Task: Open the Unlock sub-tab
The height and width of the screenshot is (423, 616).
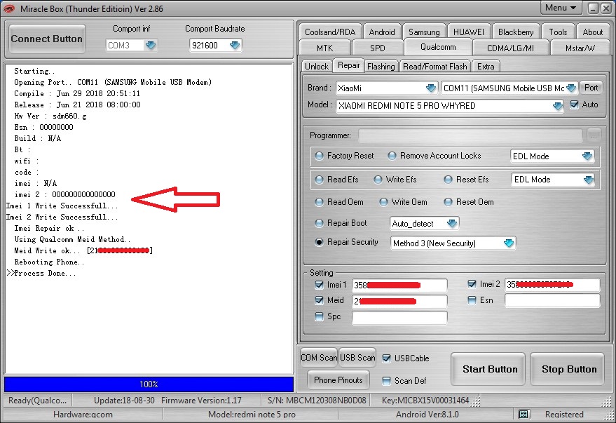Action: (317, 66)
